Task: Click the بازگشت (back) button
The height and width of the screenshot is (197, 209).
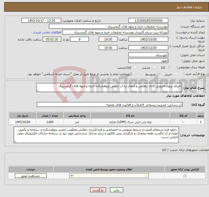Action: [98, 190]
